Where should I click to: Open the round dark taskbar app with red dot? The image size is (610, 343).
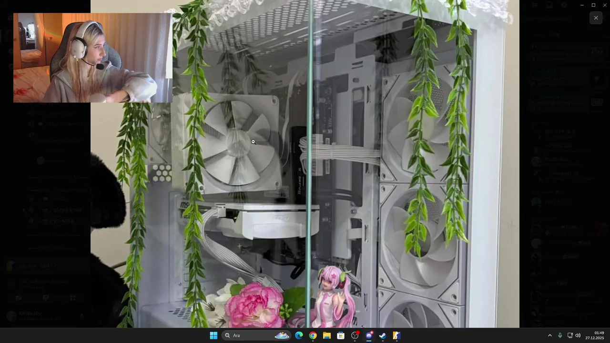(x=355, y=335)
